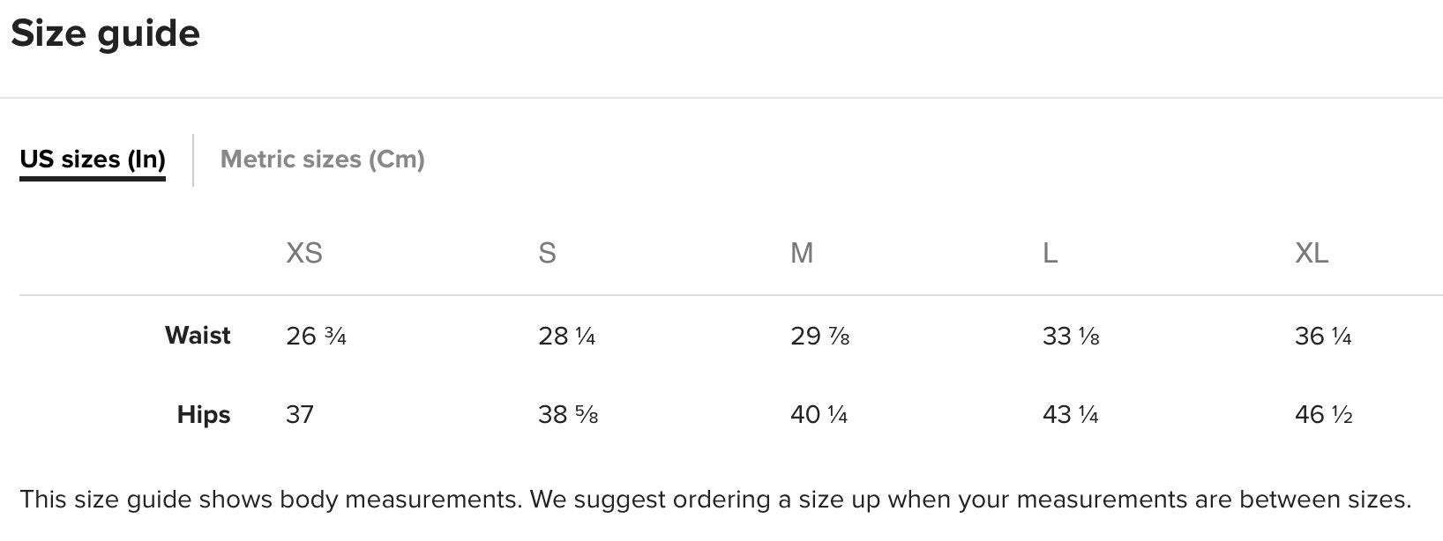Click the S size column header
1443x541 pixels.
[x=547, y=254]
